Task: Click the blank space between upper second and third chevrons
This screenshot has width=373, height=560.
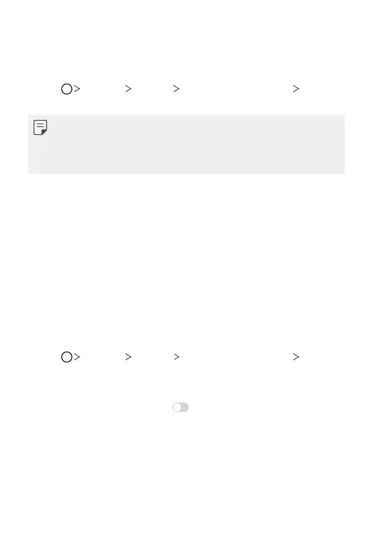Action: pos(152,88)
